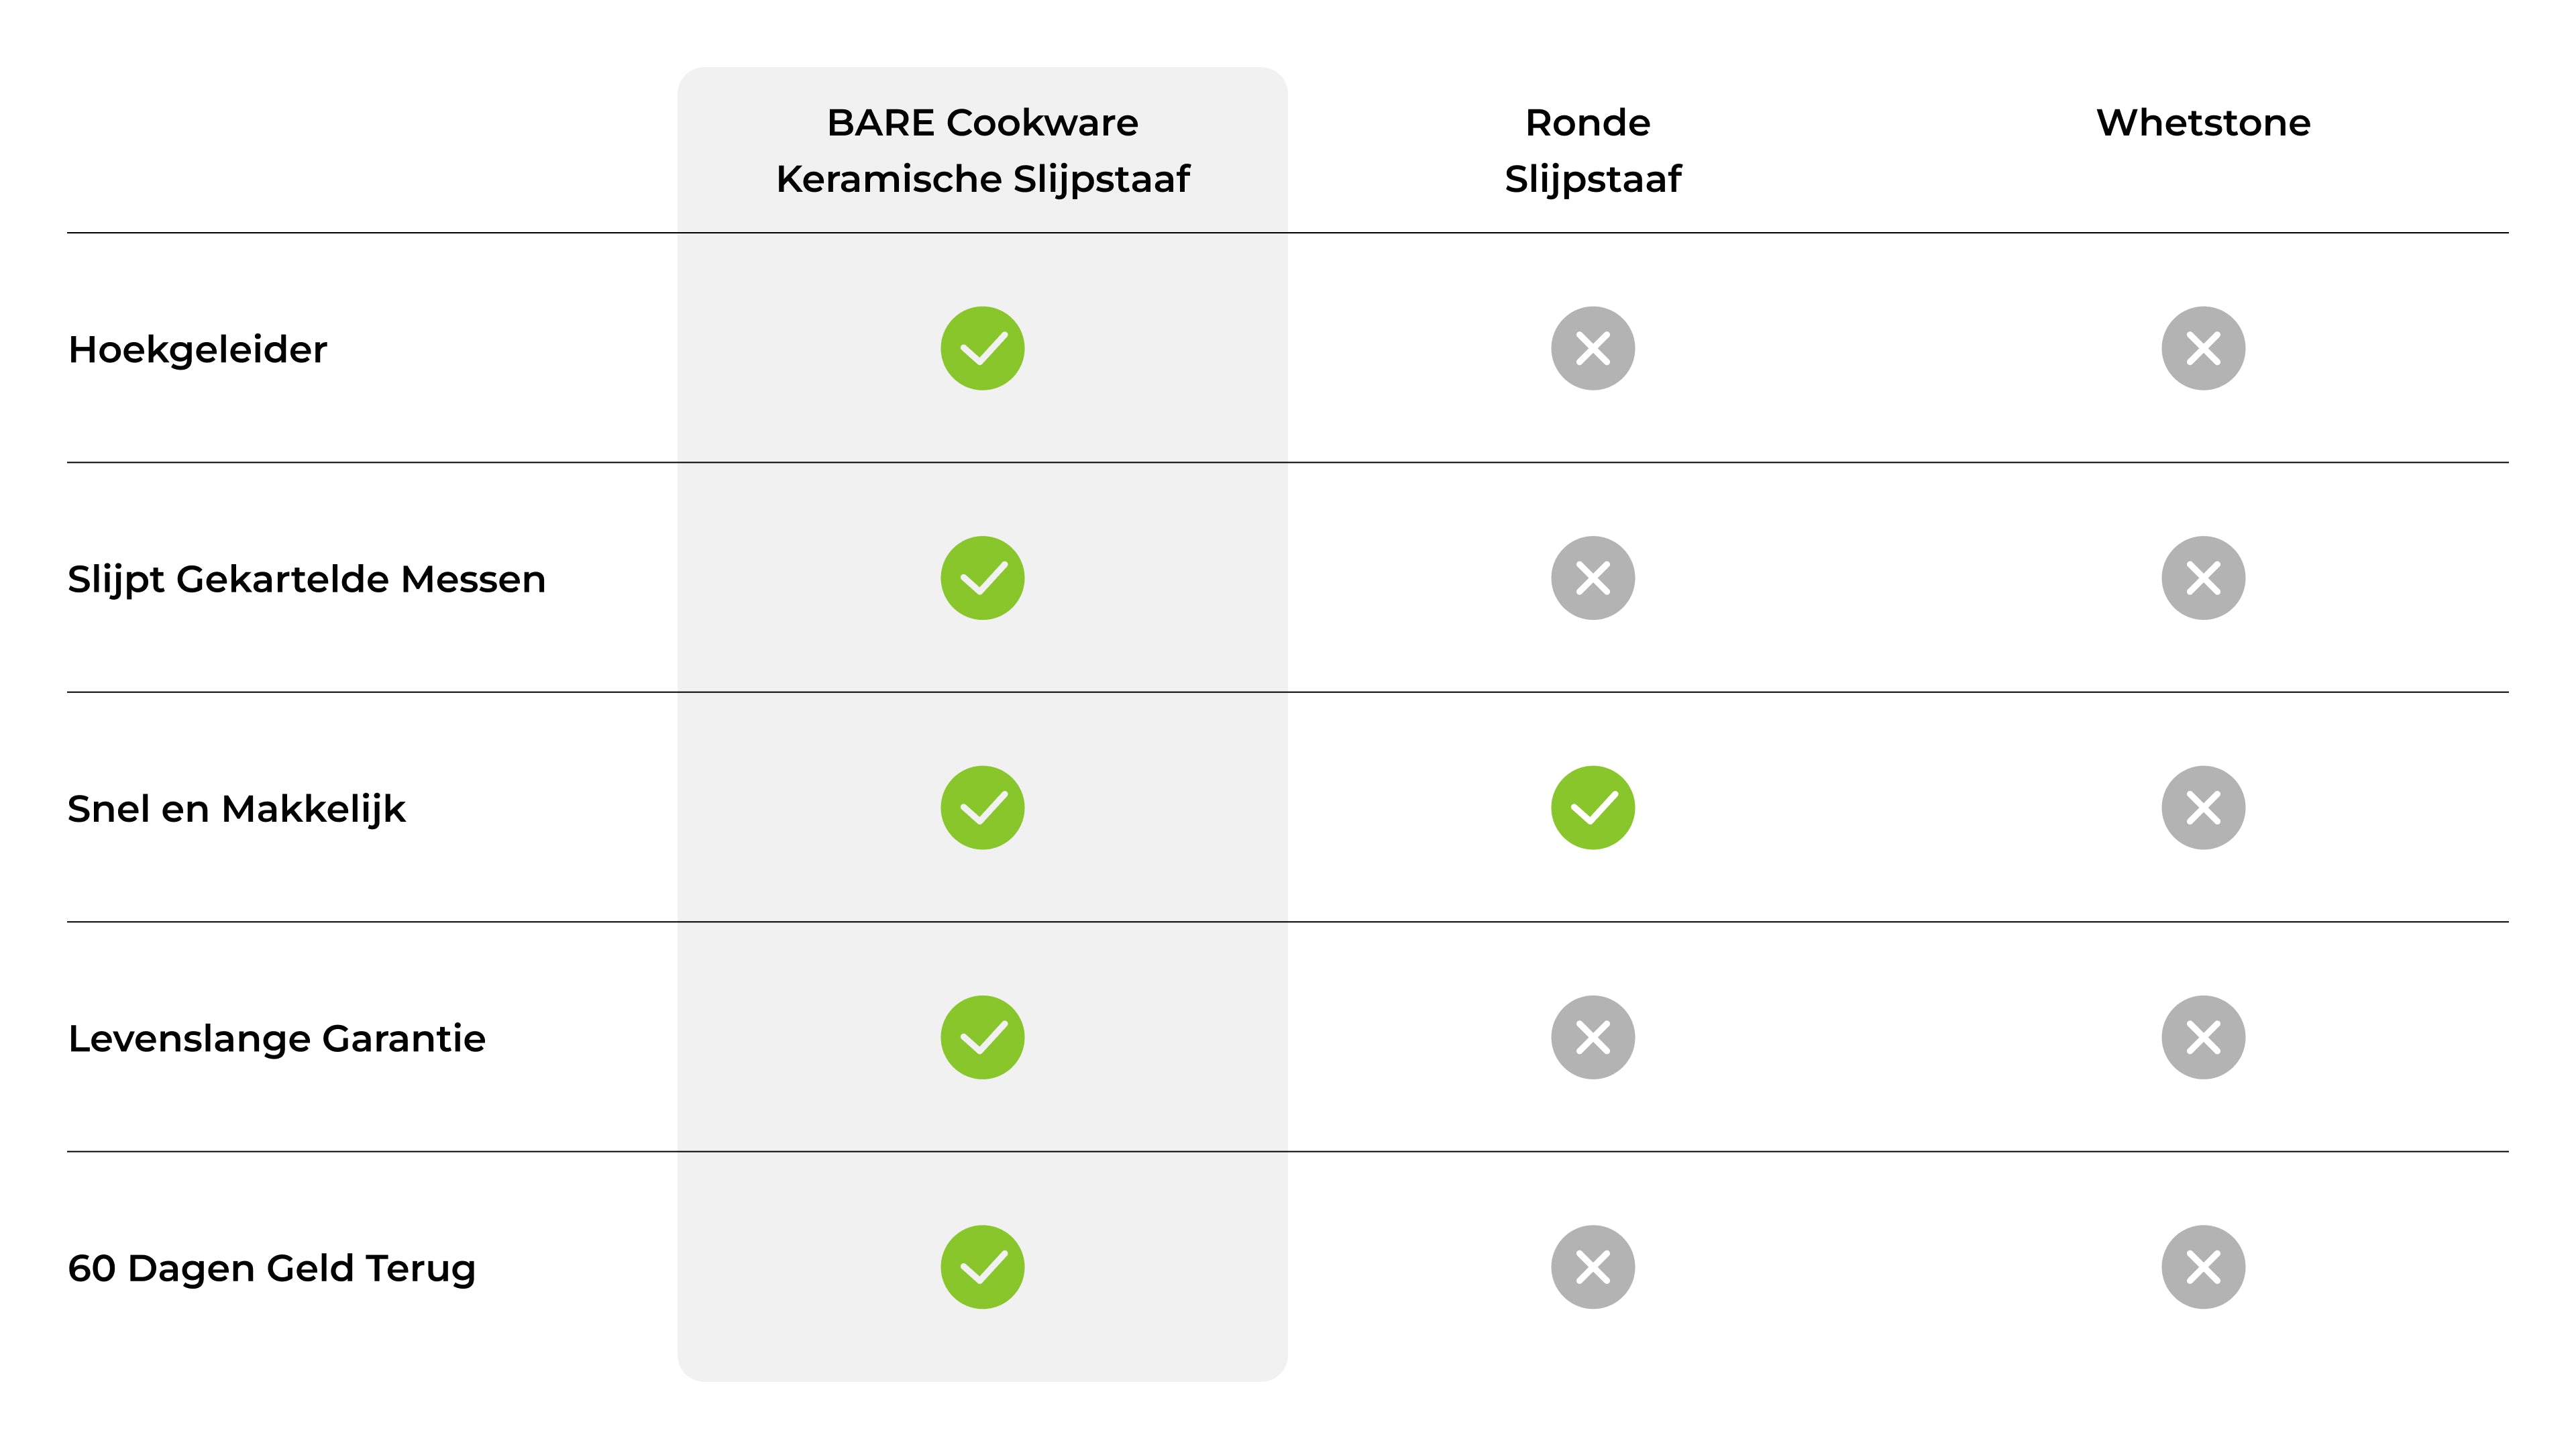Click Ronde Slijpstaaf X for Levenslange Garantie
Image resolution: width=2576 pixels, height=1449 pixels.
coord(1592,1037)
